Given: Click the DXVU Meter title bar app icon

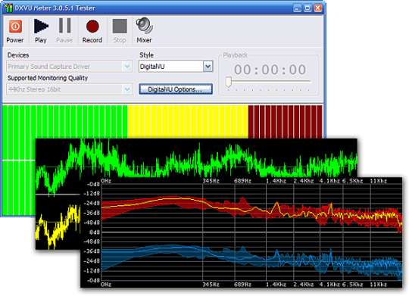Looking at the screenshot, I should pos(8,8).
